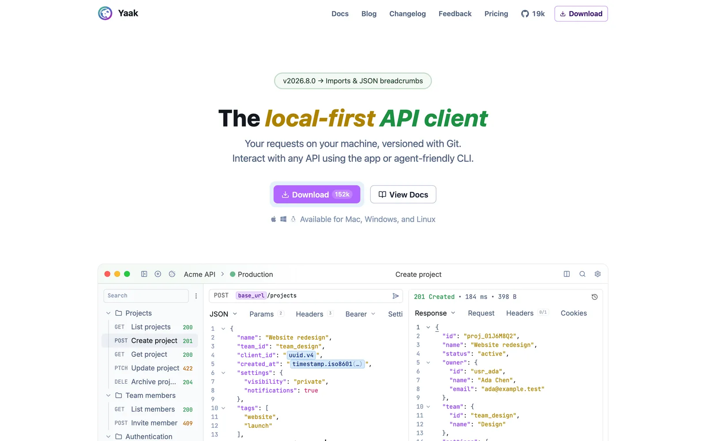Fold request body line 6 settings
This screenshot has width=706, height=441.
223,373
